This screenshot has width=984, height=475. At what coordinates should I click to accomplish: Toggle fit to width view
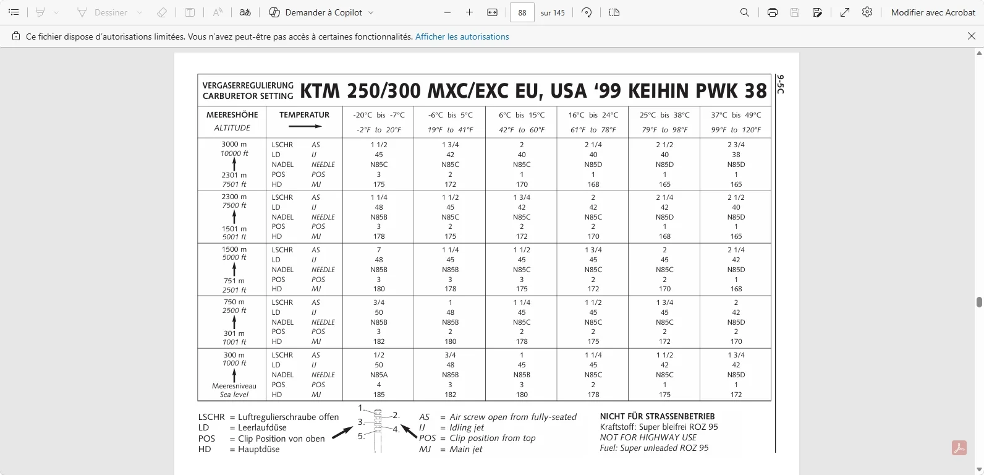click(x=492, y=12)
